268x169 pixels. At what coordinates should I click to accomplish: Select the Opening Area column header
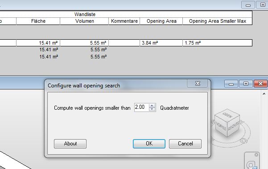click(161, 21)
